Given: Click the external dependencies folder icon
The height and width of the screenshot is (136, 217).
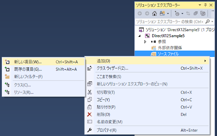Looking at the screenshot, I should click(x=154, y=48).
